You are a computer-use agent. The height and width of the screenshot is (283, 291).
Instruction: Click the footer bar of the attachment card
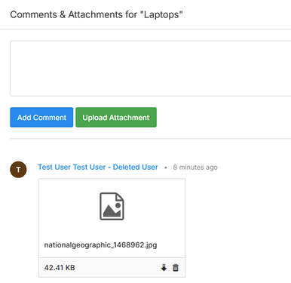coord(112,267)
